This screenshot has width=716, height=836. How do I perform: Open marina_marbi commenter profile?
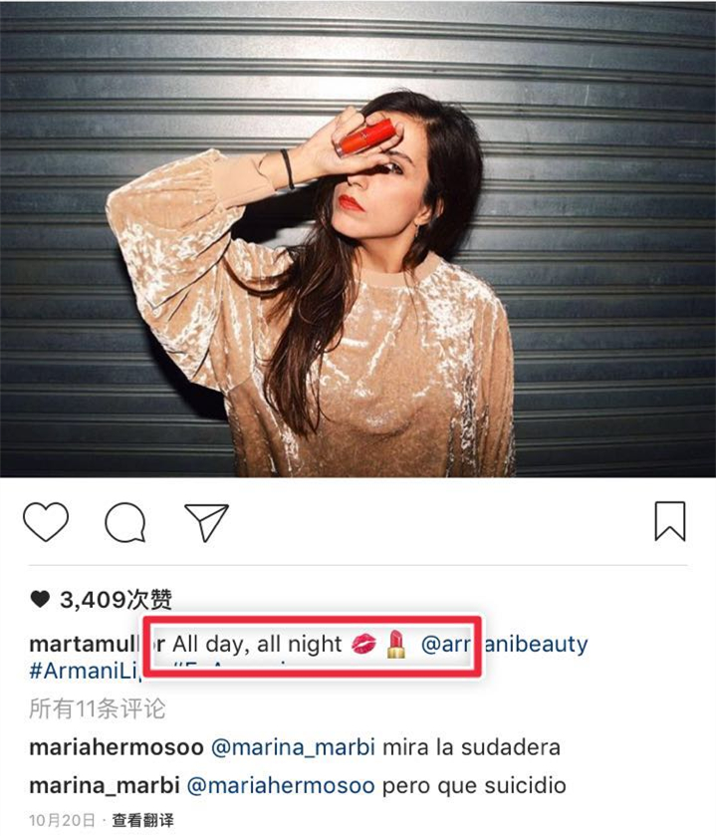click(104, 785)
